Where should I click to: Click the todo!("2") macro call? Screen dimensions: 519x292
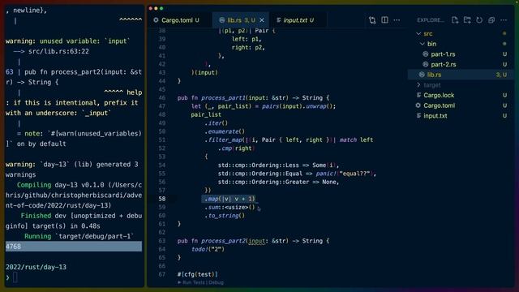(x=208, y=249)
